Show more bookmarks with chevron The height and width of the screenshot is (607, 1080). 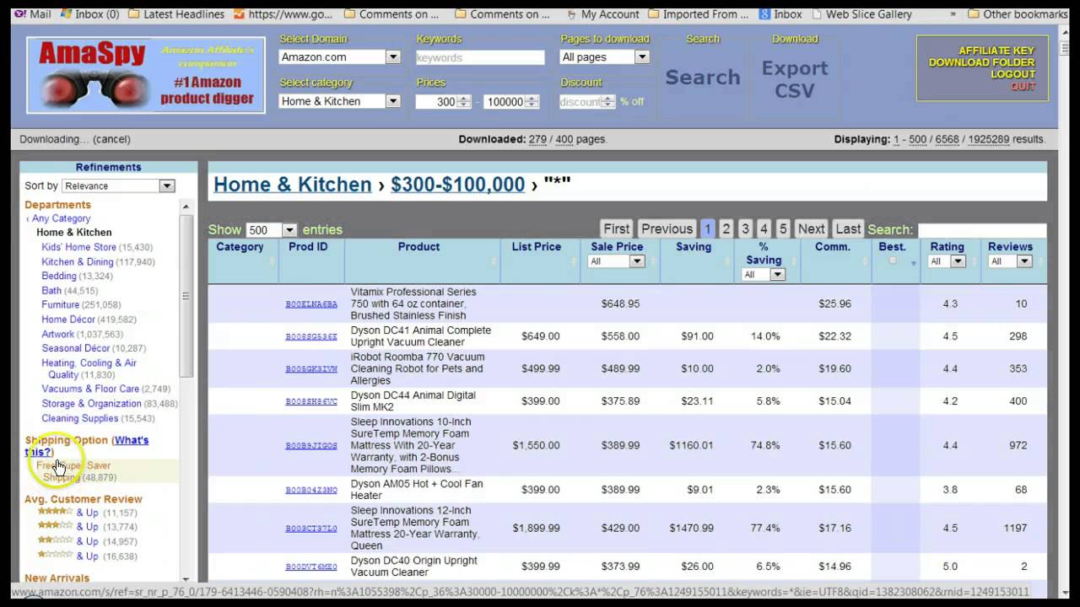[953, 14]
